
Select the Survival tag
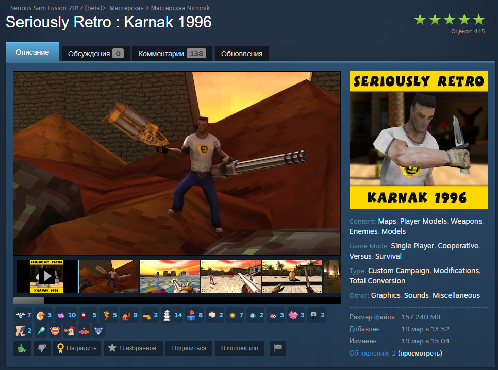pyautogui.click(x=388, y=256)
